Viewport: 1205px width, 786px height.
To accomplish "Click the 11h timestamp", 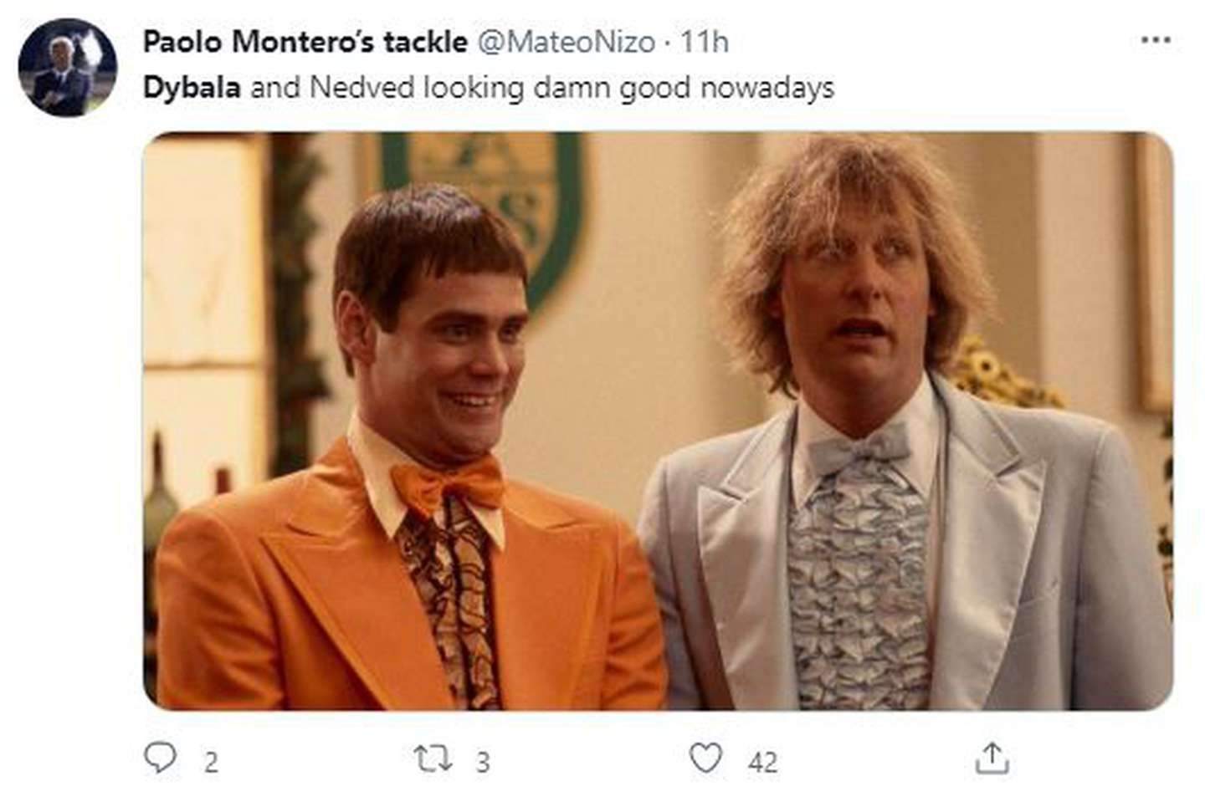I will (x=704, y=41).
